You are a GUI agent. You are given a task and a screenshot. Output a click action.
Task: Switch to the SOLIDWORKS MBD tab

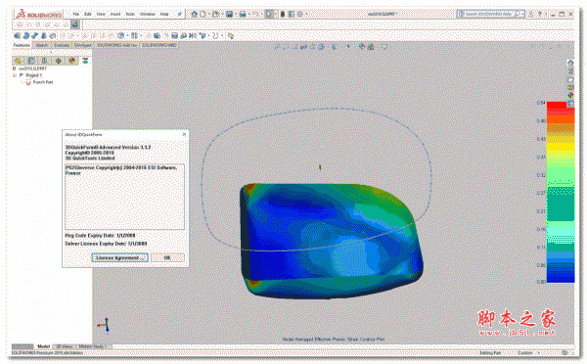pos(158,45)
